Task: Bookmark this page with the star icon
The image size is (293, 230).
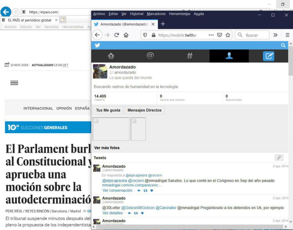Action: pos(228,35)
